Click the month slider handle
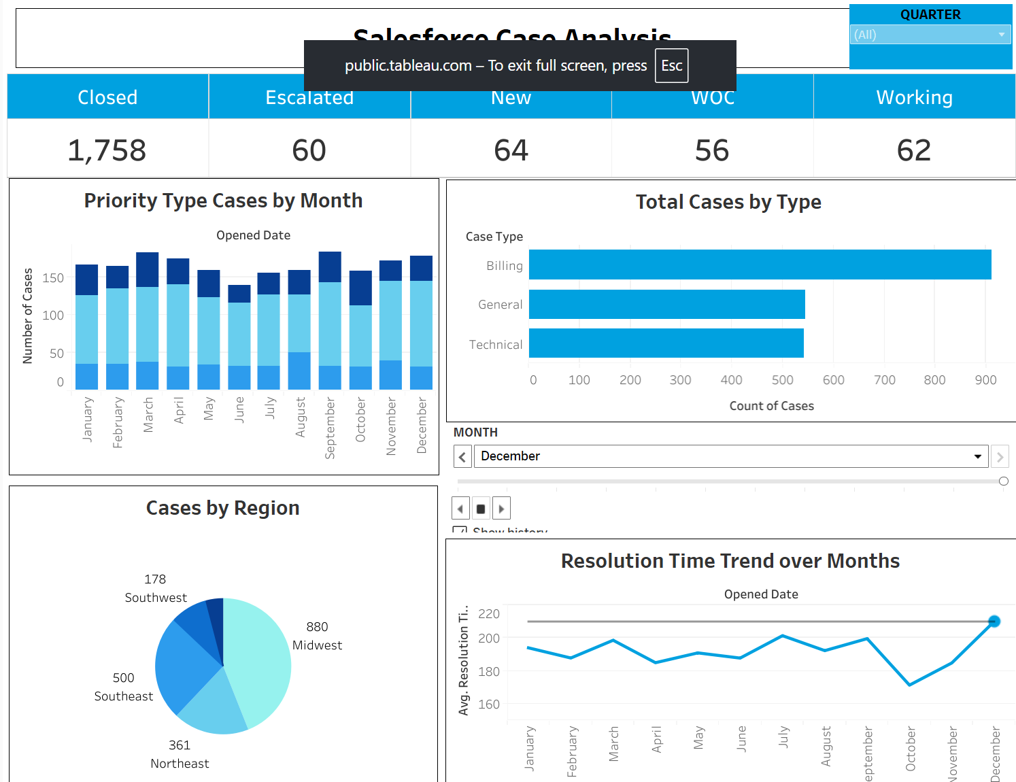This screenshot has height=782, width=1016. 1003,481
